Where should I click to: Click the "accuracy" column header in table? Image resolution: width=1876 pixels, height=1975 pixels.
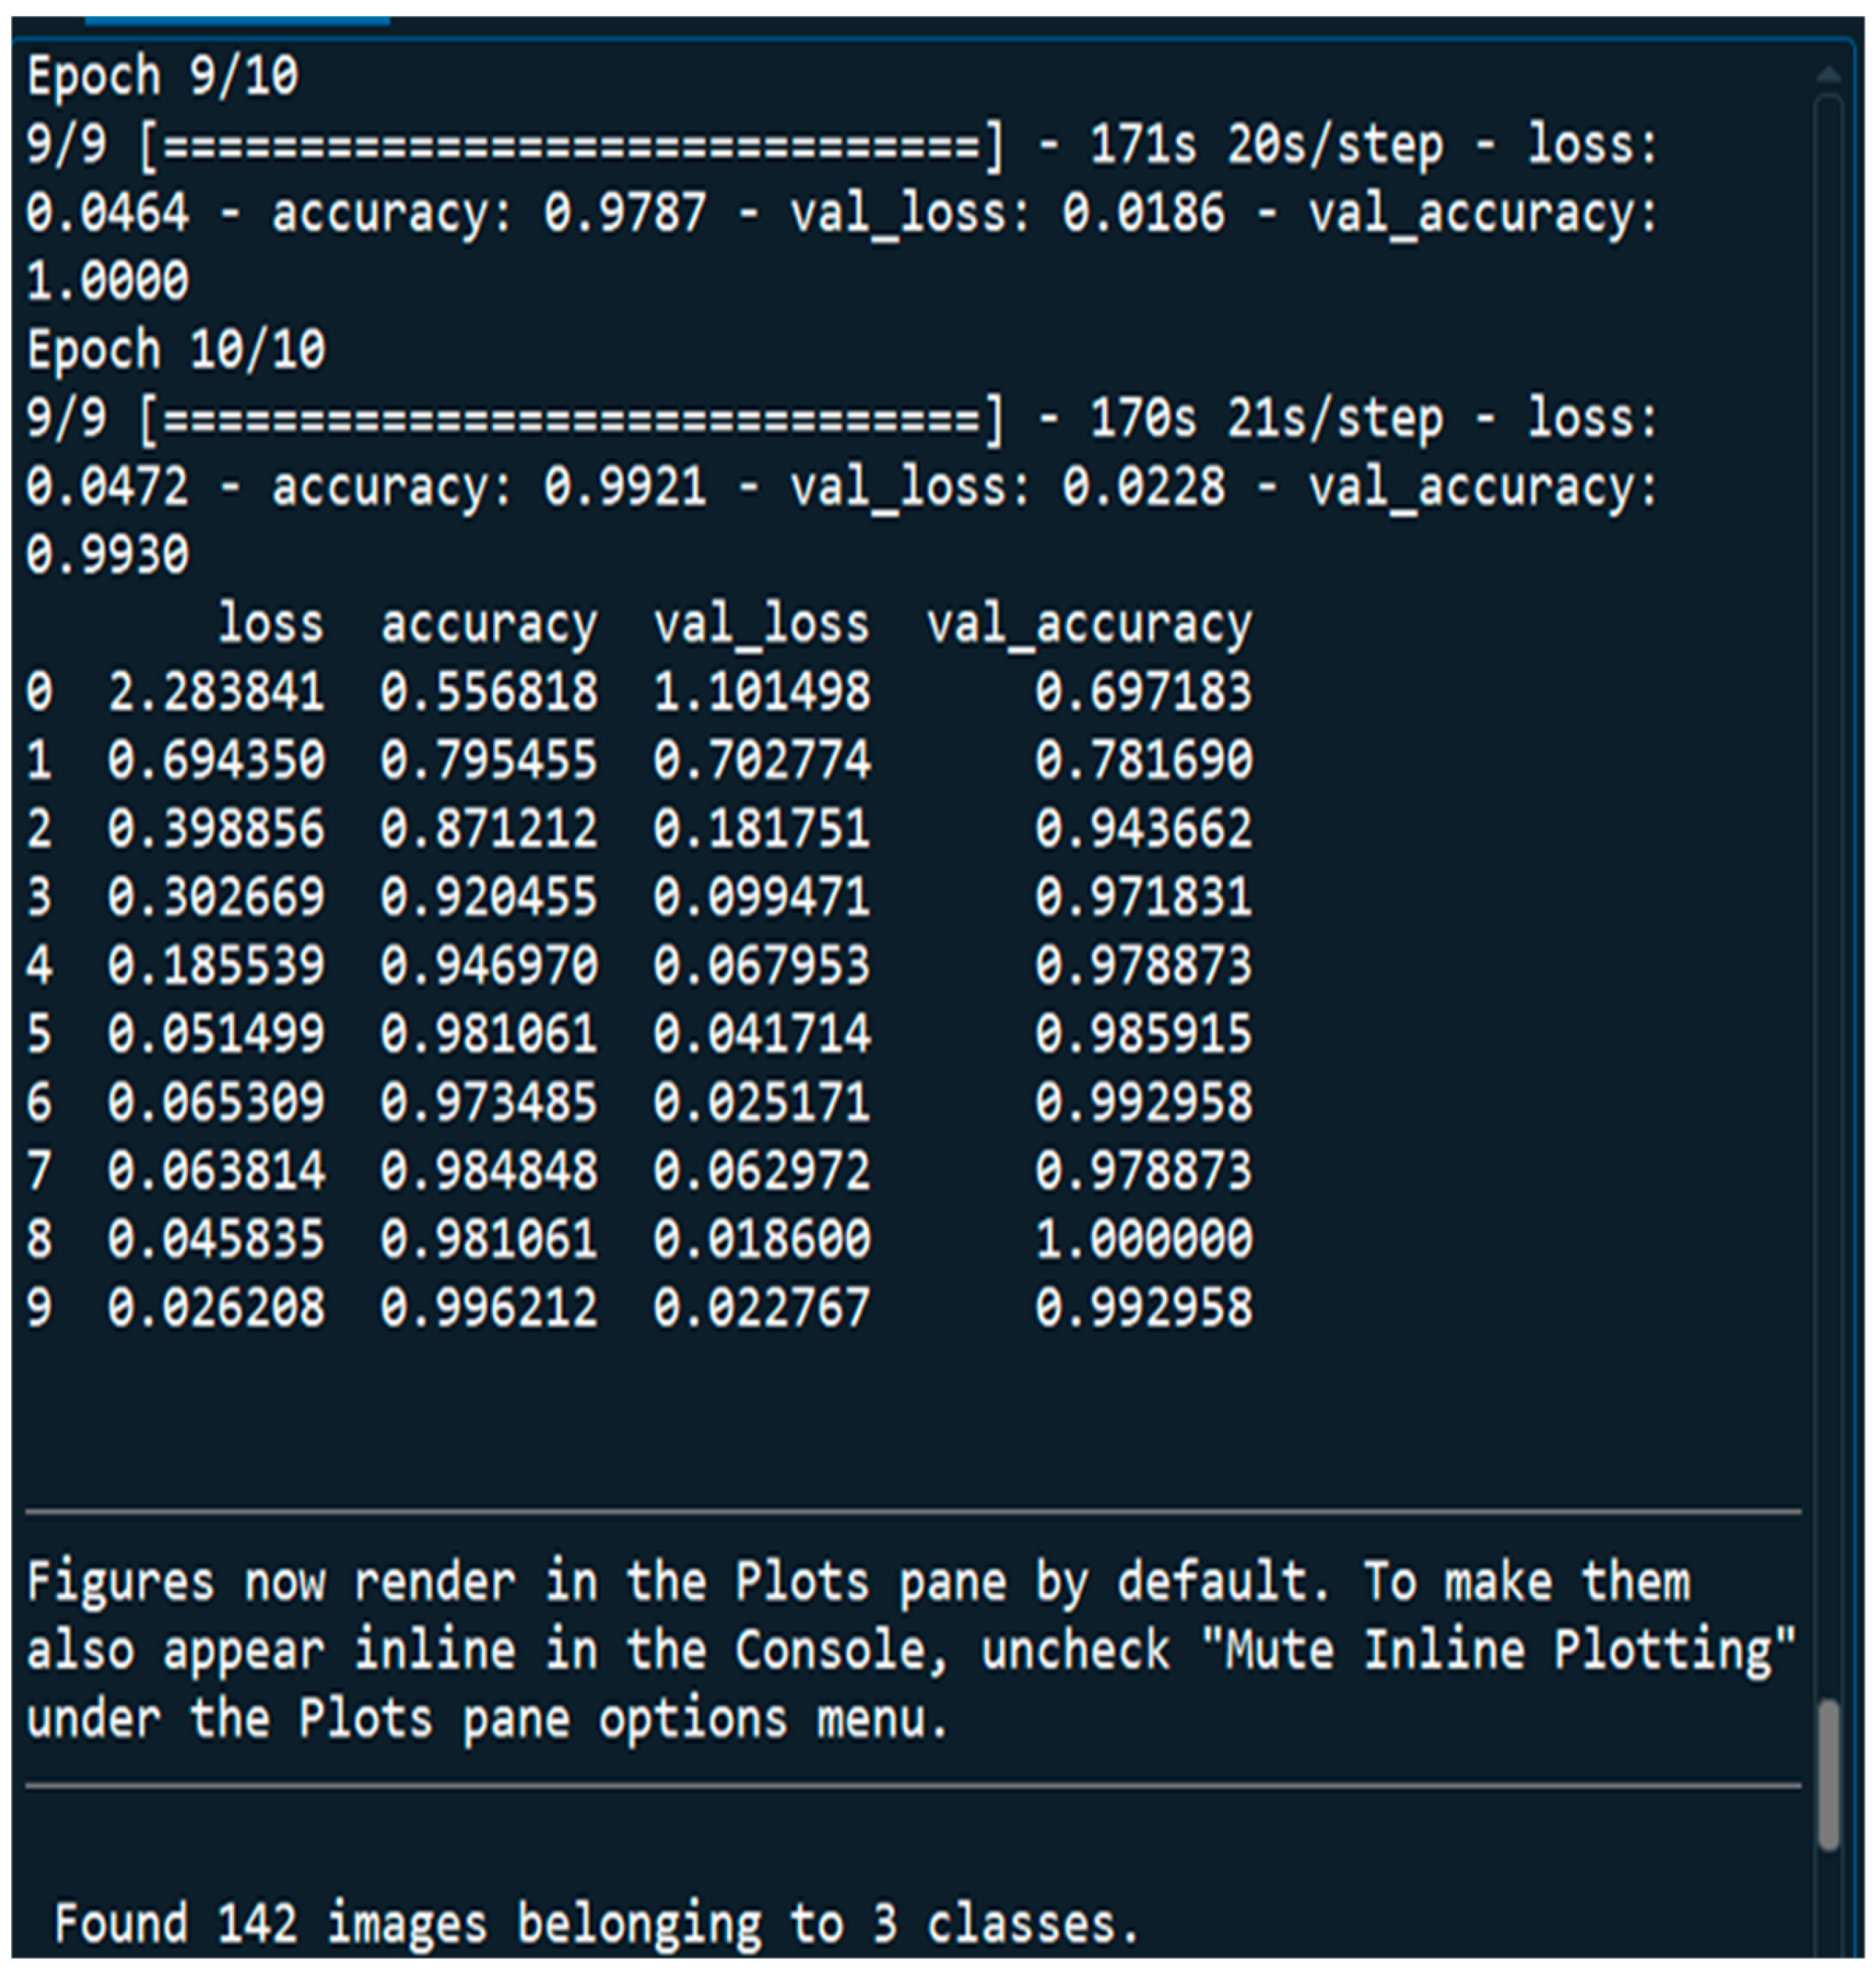click(x=489, y=624)
